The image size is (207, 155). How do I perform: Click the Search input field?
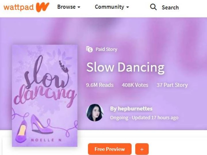coord(170,7)
